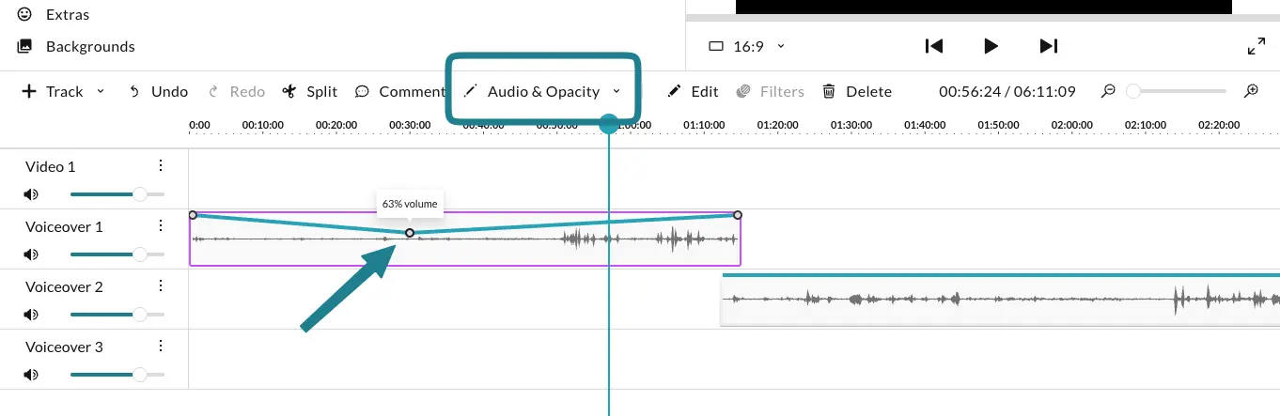Click the Delete text label
This screenshot has width=1280, height=416.
coord(868,91)
